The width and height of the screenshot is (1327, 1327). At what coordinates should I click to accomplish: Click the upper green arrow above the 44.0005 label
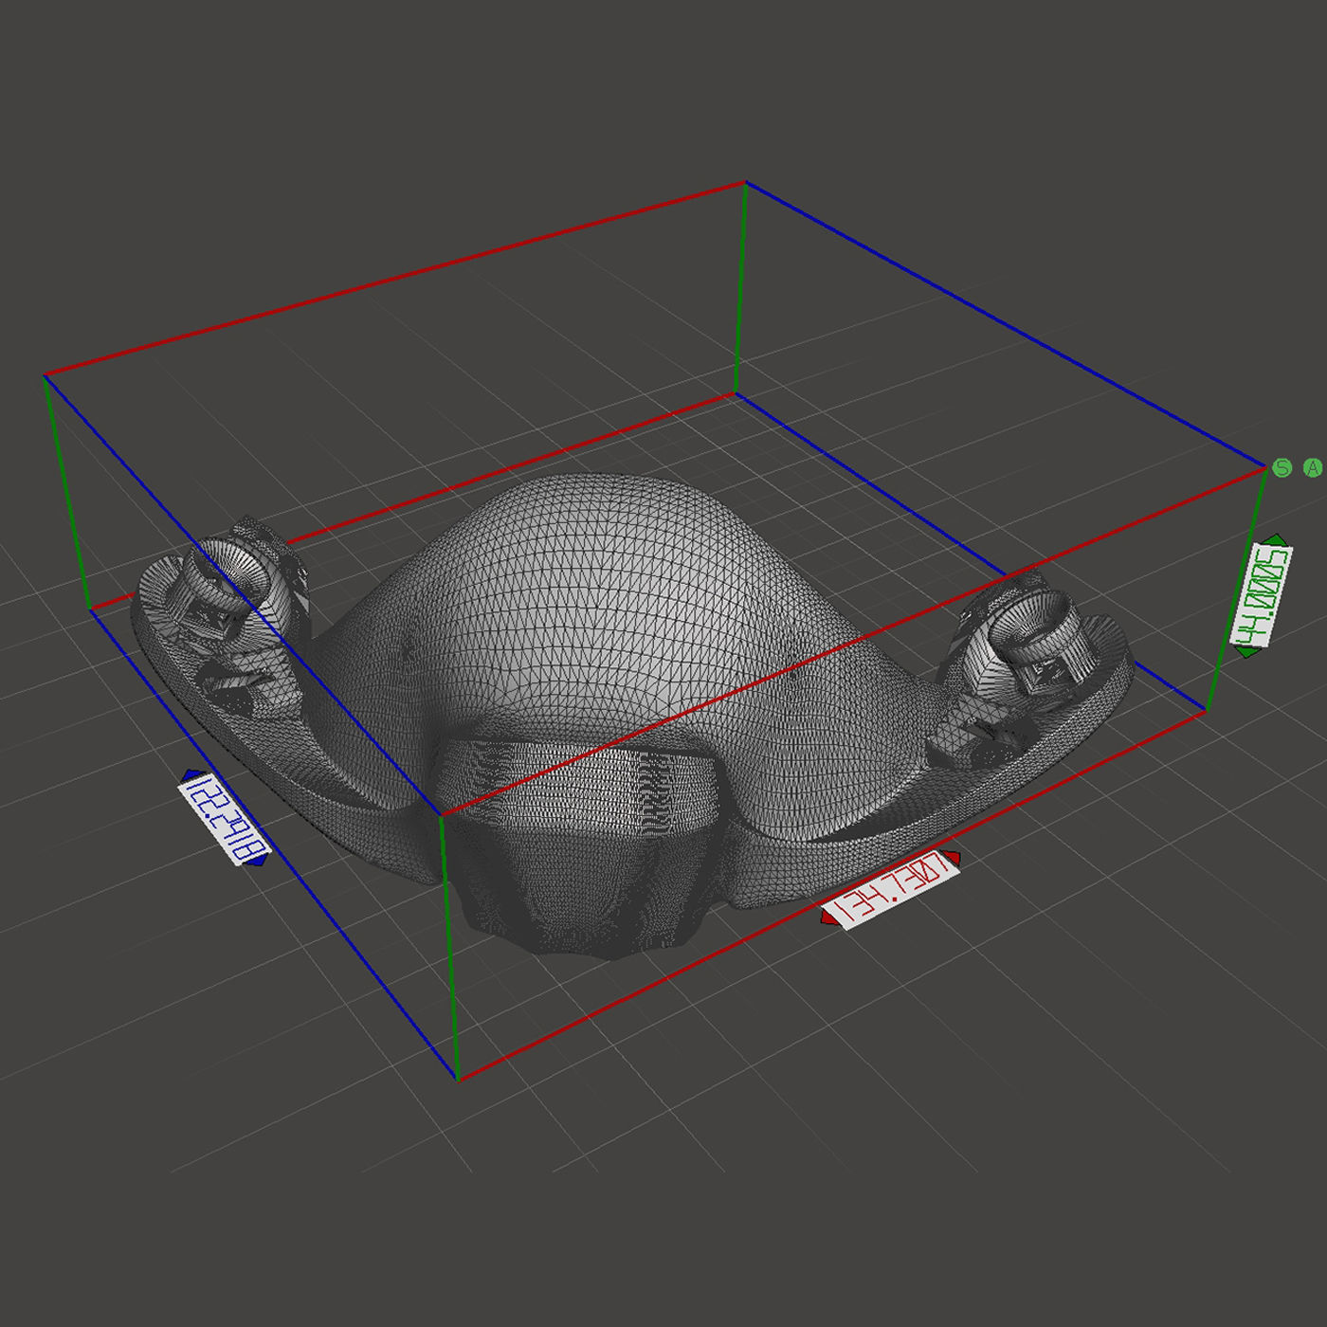point(1274,540)
